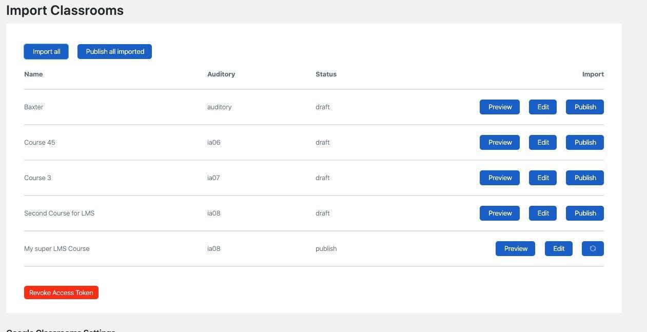Image resolution: width=647 pixels, height=332 pixels.
Task: Click the Import all button
Action: [46, 51]
